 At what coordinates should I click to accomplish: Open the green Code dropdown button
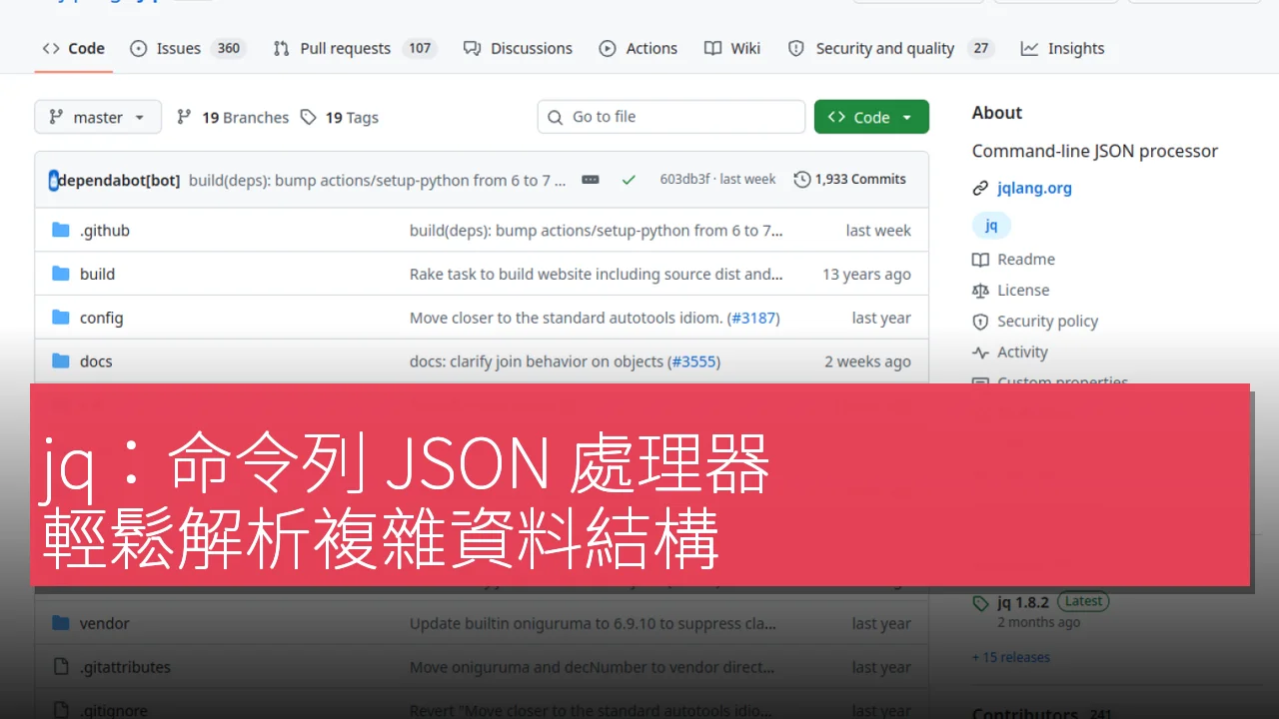point(871,117)
